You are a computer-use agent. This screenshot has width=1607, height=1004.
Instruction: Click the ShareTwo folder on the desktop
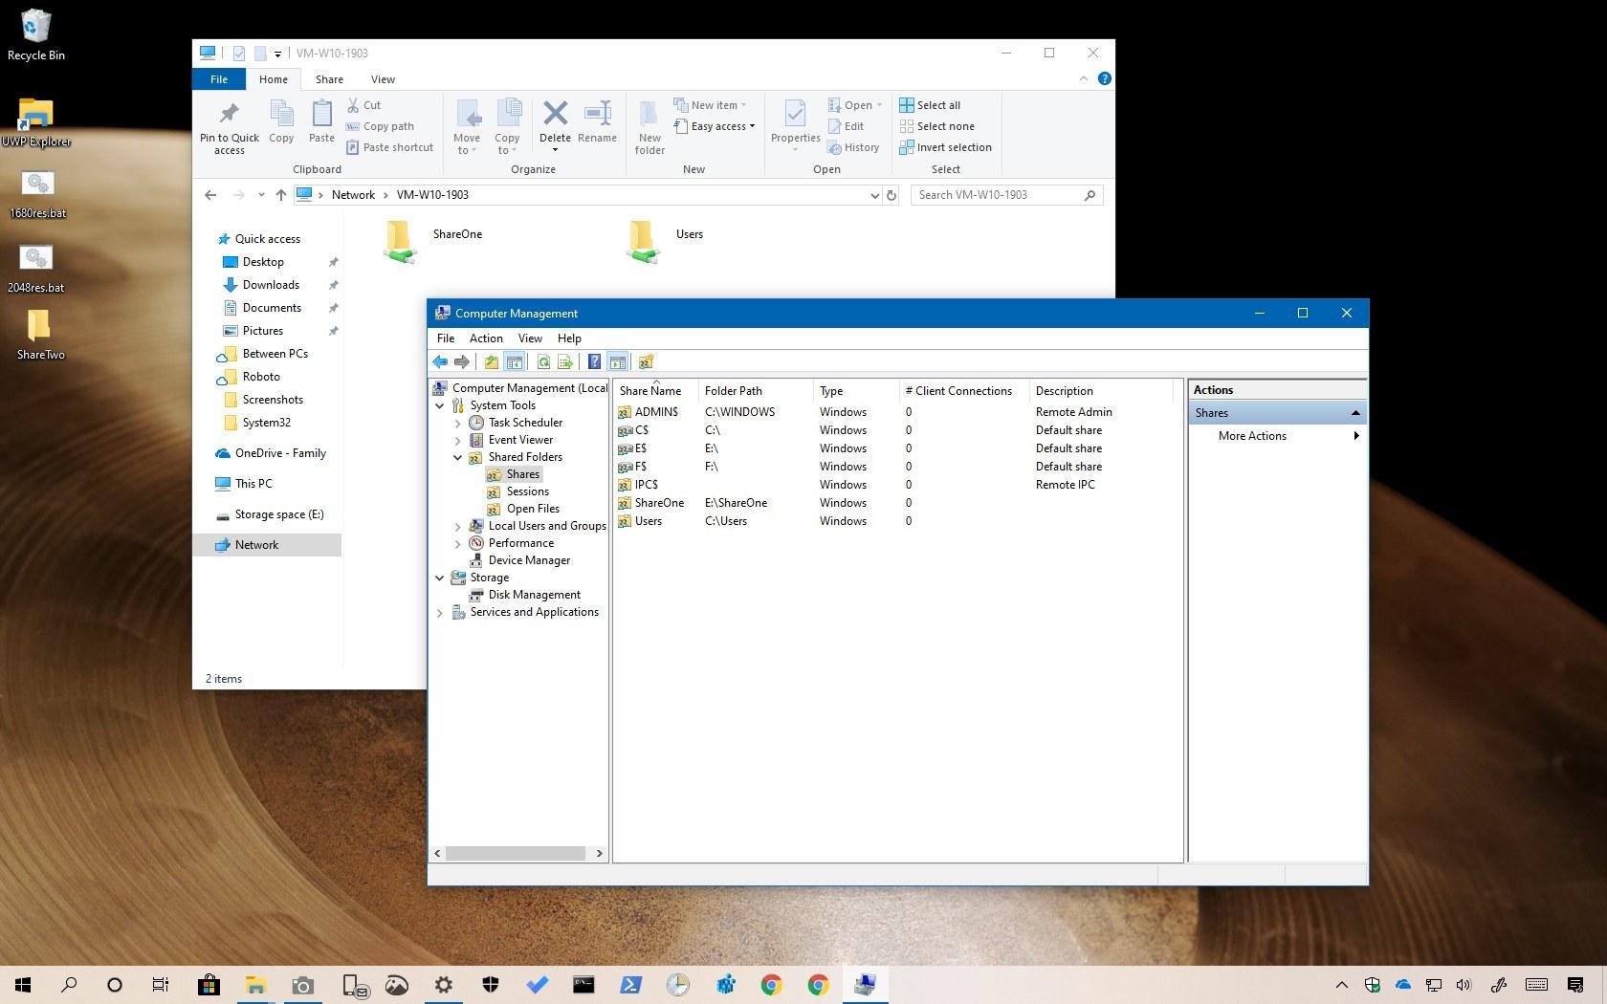pos(40,335)
